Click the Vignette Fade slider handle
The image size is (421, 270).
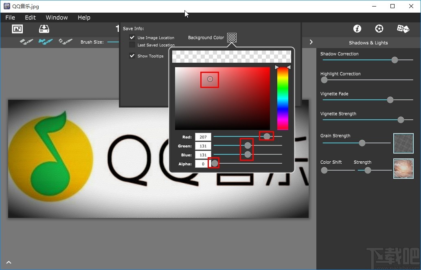390,100
